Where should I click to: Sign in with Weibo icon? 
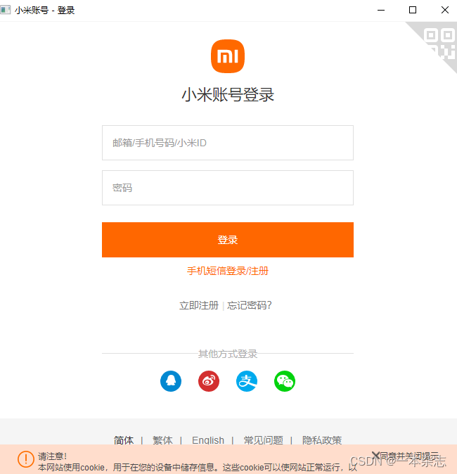tap(209, 381)
